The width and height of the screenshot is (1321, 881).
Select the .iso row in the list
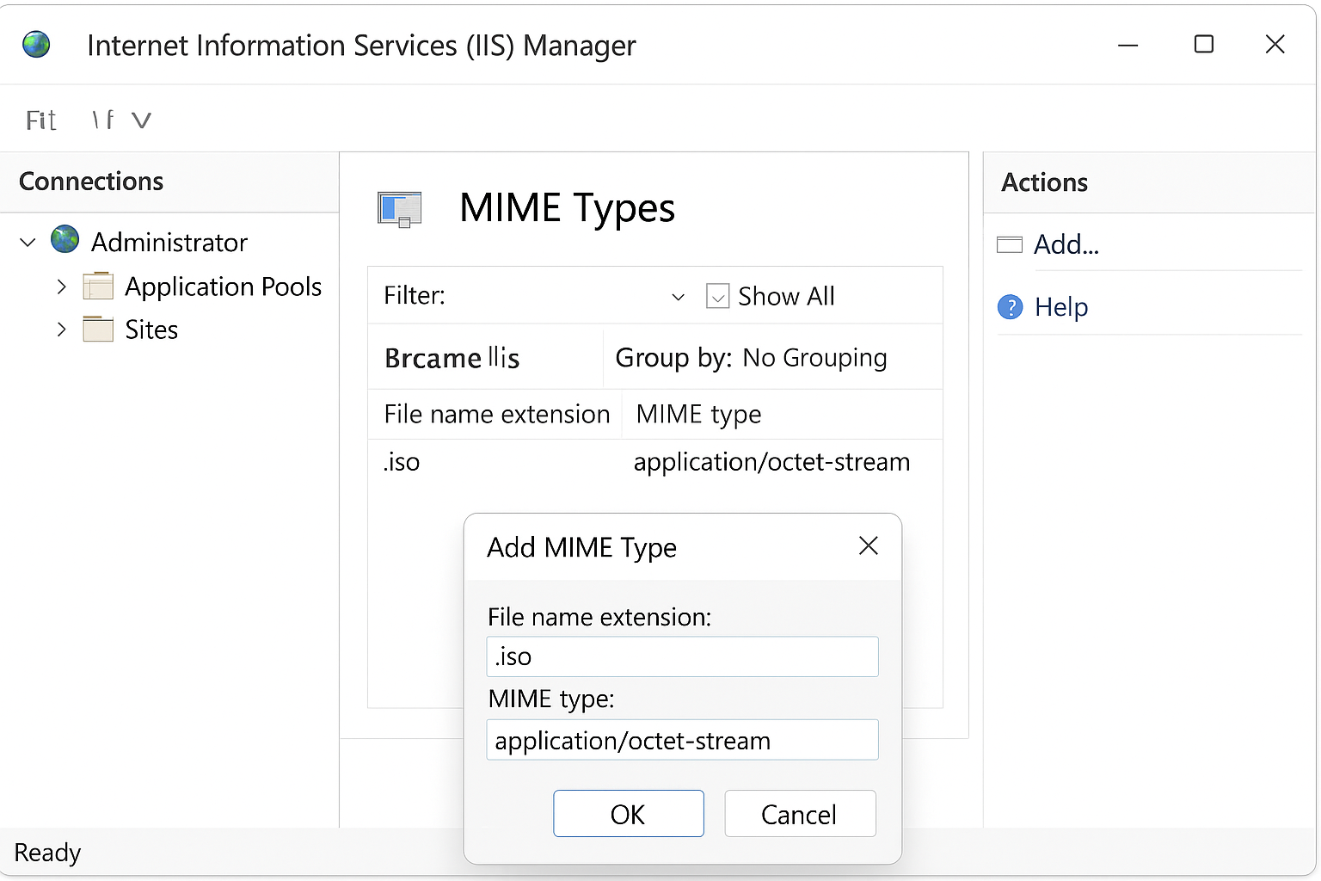(655, 463)
